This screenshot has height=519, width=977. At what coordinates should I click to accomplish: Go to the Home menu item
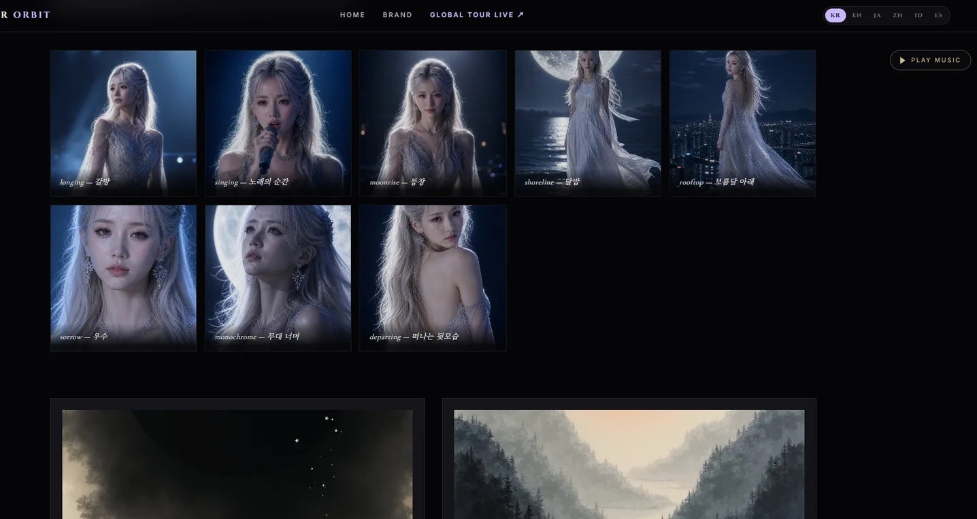click(352, 15)
